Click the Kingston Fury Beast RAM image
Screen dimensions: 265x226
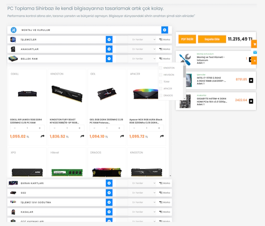click(x=67, y=93)
